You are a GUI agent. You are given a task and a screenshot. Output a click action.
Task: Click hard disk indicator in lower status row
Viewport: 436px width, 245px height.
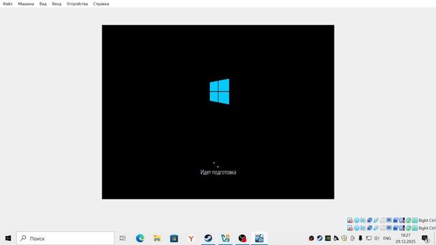coord(350,228)
